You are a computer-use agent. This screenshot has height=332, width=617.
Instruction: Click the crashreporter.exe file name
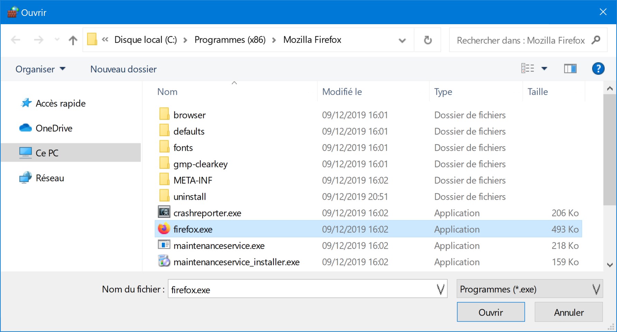208,213
